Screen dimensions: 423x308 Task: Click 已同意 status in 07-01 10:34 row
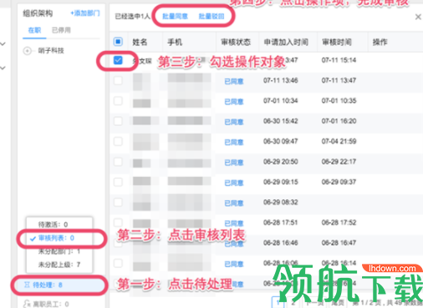click(x=234, y=102)
